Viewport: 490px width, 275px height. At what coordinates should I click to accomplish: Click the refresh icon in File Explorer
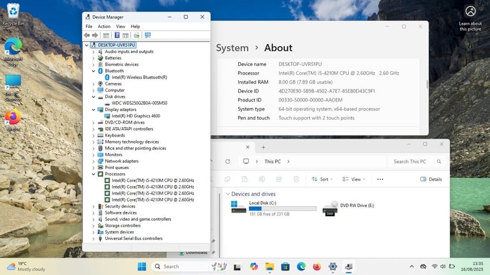tap(228, 161)
